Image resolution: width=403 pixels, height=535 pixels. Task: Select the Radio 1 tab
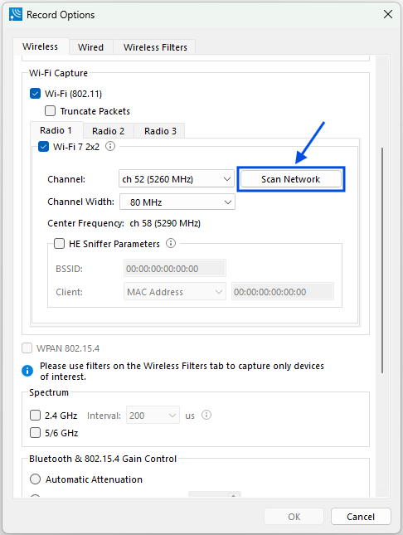(56, 130)
